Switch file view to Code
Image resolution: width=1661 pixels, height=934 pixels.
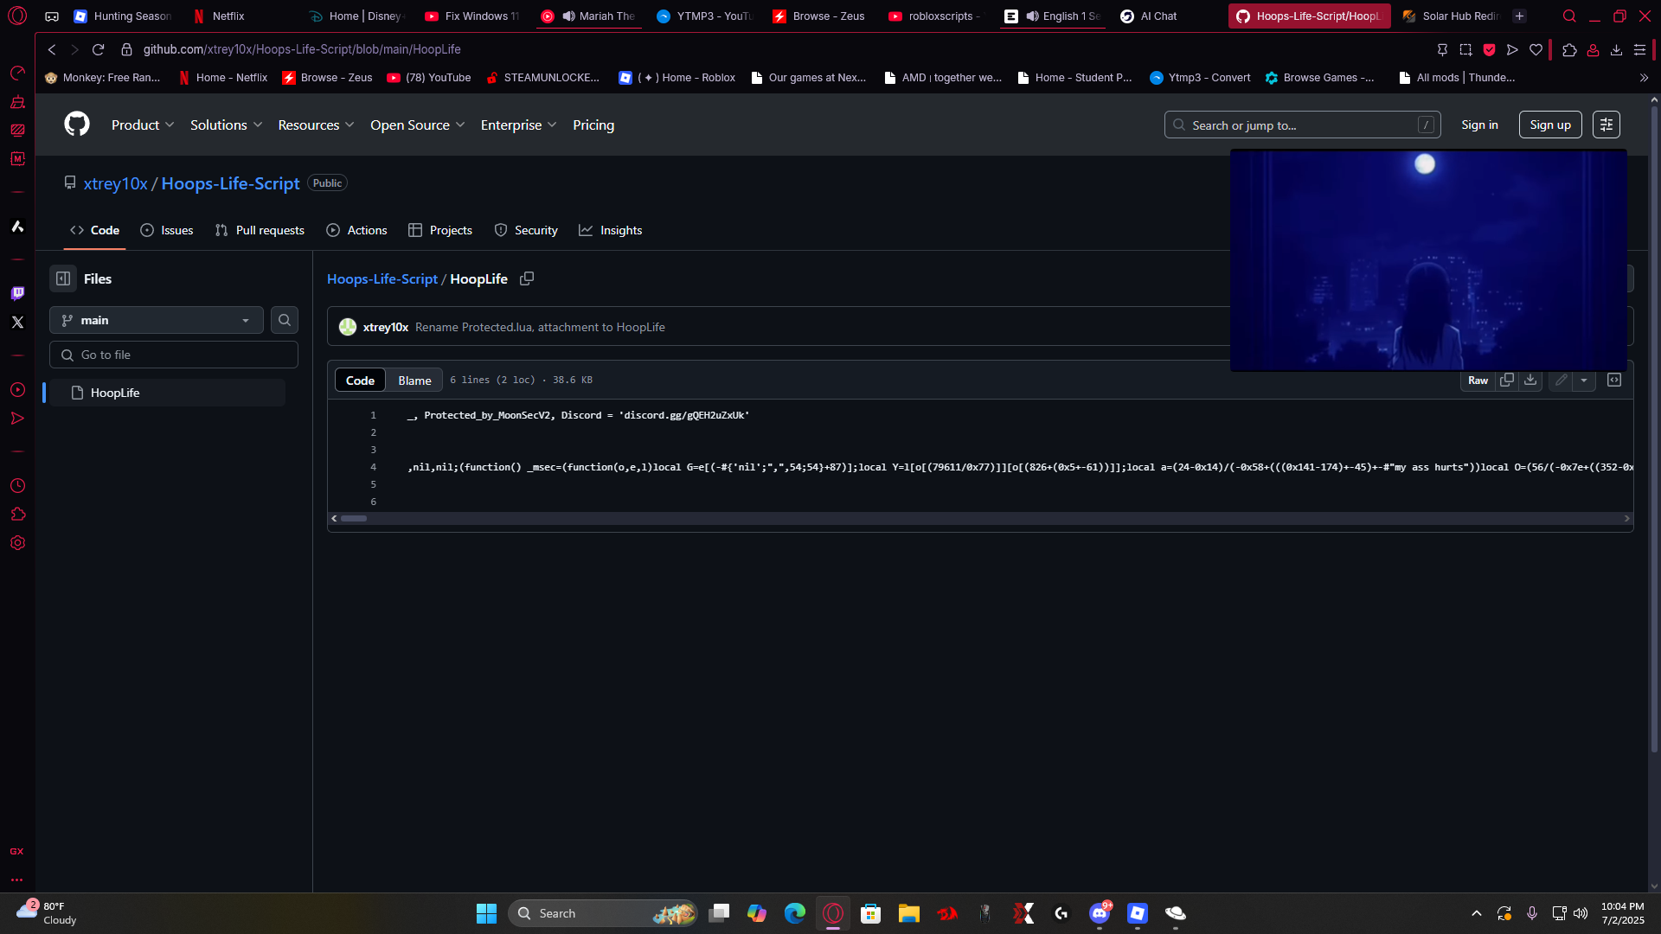pos(360,381)
